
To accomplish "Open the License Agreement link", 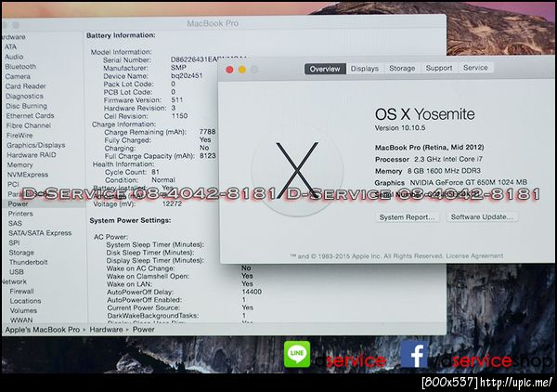I will (474, 255).
